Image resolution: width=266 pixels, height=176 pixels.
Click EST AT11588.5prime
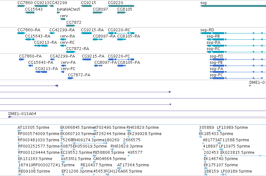tap(233, 140)
